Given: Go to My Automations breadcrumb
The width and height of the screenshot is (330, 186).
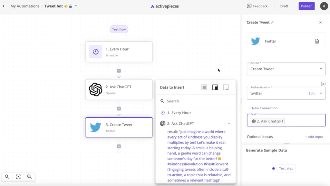Looking at the screenshot, I should coord(25,6).
